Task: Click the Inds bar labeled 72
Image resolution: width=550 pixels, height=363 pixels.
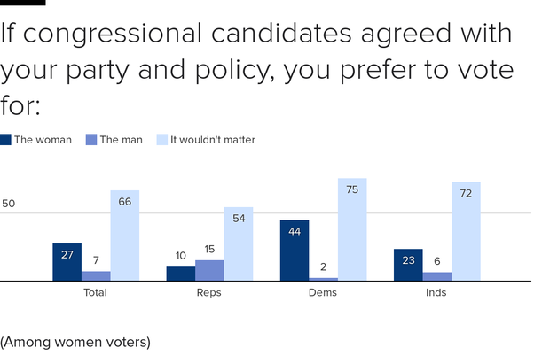Action: 466,231
